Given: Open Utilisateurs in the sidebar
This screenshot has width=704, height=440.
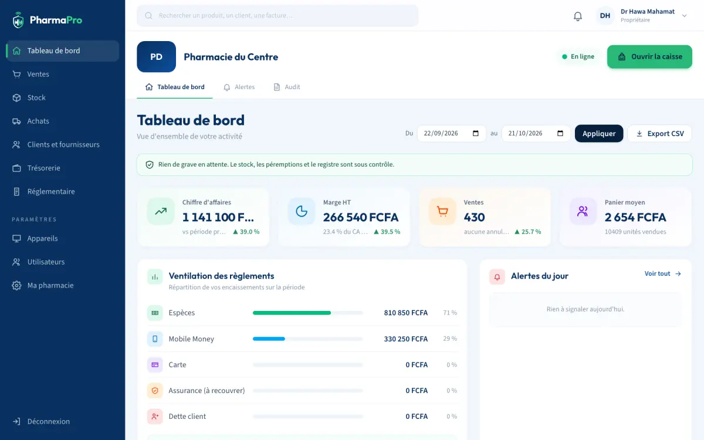Looking at the screenshot, I should tap(62, 262).
